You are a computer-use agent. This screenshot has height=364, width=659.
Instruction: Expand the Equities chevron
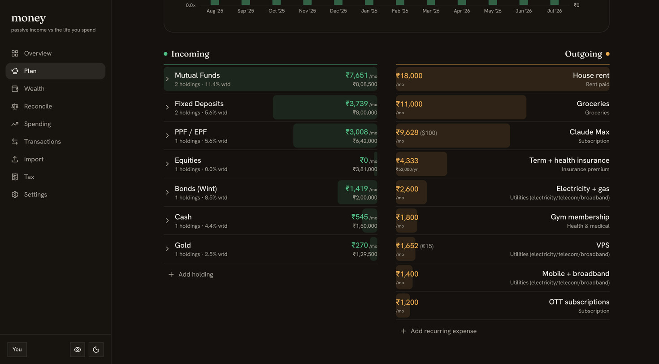click(x=167, y=164)
